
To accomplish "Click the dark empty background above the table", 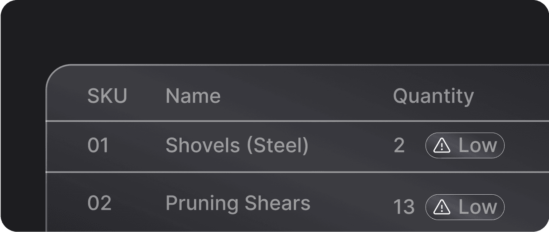I will point(274,31).
